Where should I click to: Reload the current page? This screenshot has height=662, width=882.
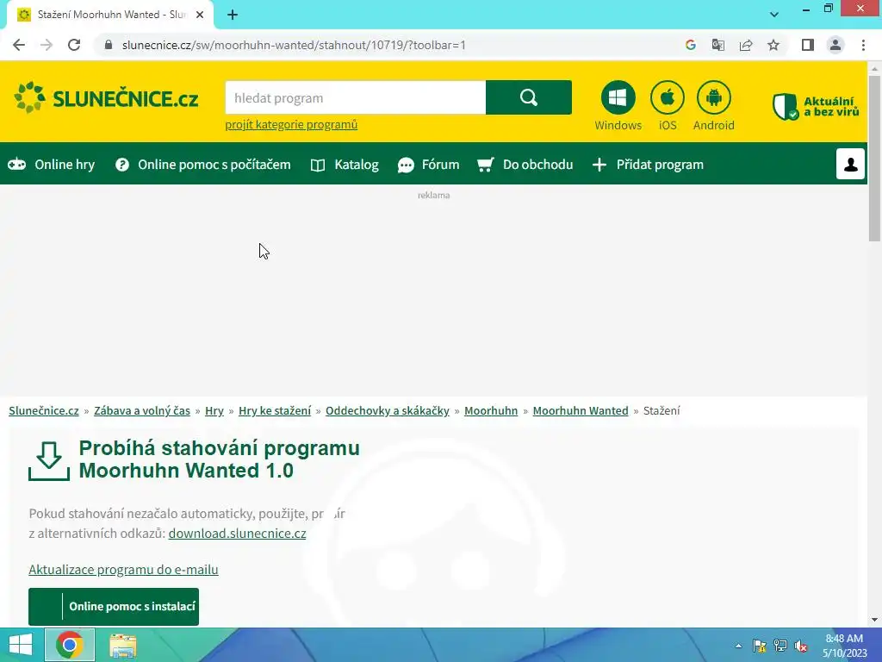[74, 45]
